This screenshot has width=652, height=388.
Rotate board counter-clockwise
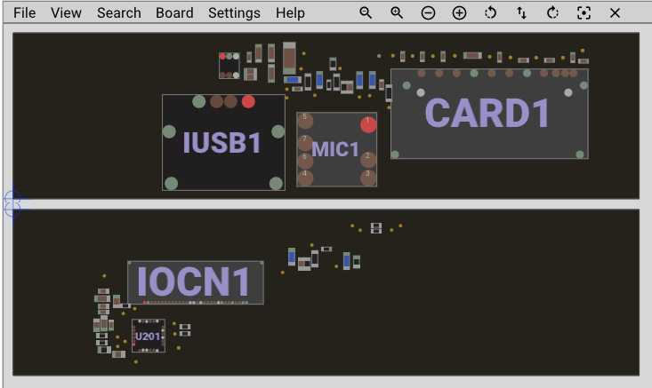click(x=490, y=13)
